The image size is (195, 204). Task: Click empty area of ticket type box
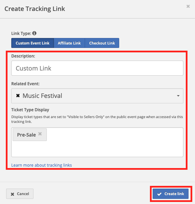114,142
